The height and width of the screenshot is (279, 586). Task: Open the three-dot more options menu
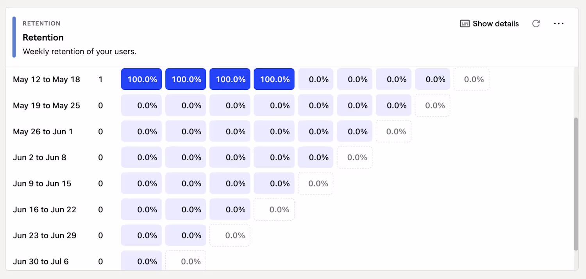pyautogui.click(x=559, y=24)
